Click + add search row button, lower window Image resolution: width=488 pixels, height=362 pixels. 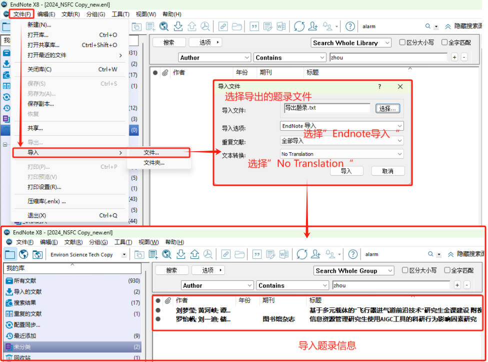coord(457,285)
